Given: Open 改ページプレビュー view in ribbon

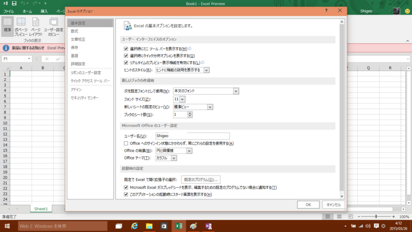Looking at the screenshot, I should coord(21,26).
